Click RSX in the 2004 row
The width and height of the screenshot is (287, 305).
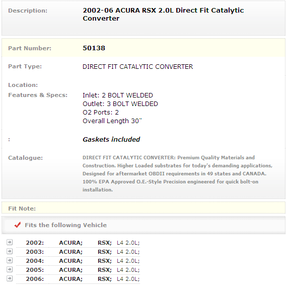(105, 261)
